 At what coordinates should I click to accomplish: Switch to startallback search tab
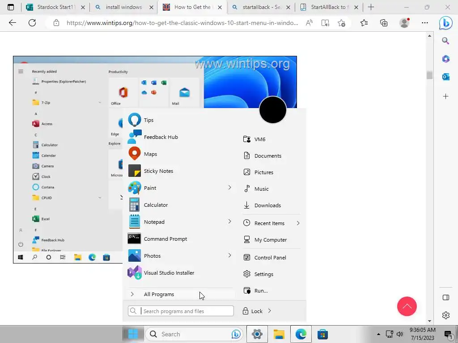pyautogui.click(x=261, y=7)
